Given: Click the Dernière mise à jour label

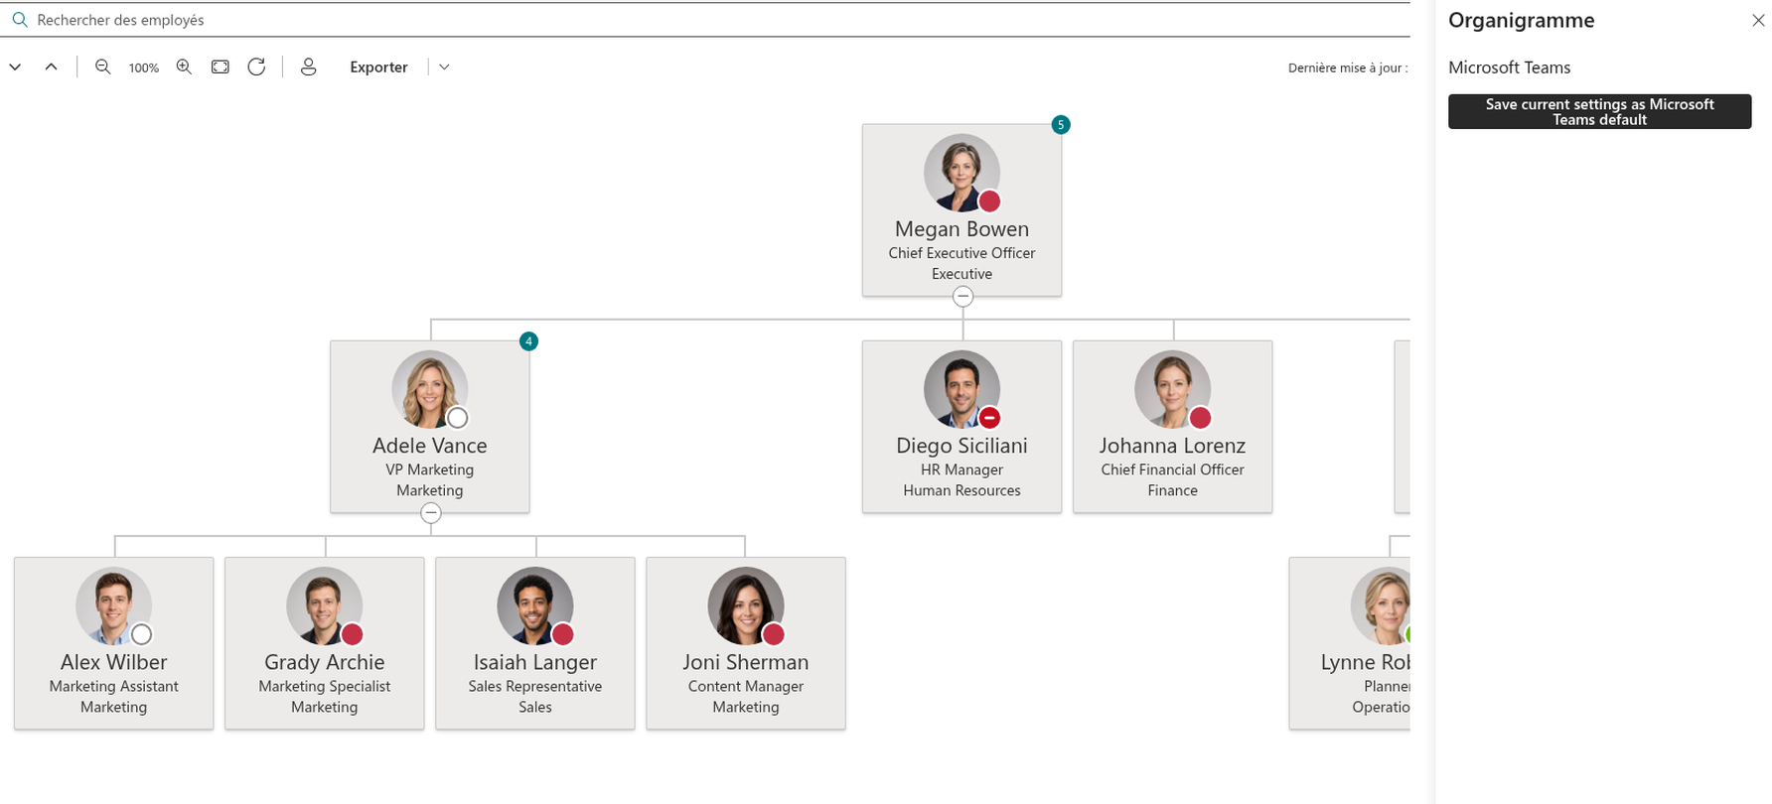Looking at the screenshot, I should [x=1348, y=67].
